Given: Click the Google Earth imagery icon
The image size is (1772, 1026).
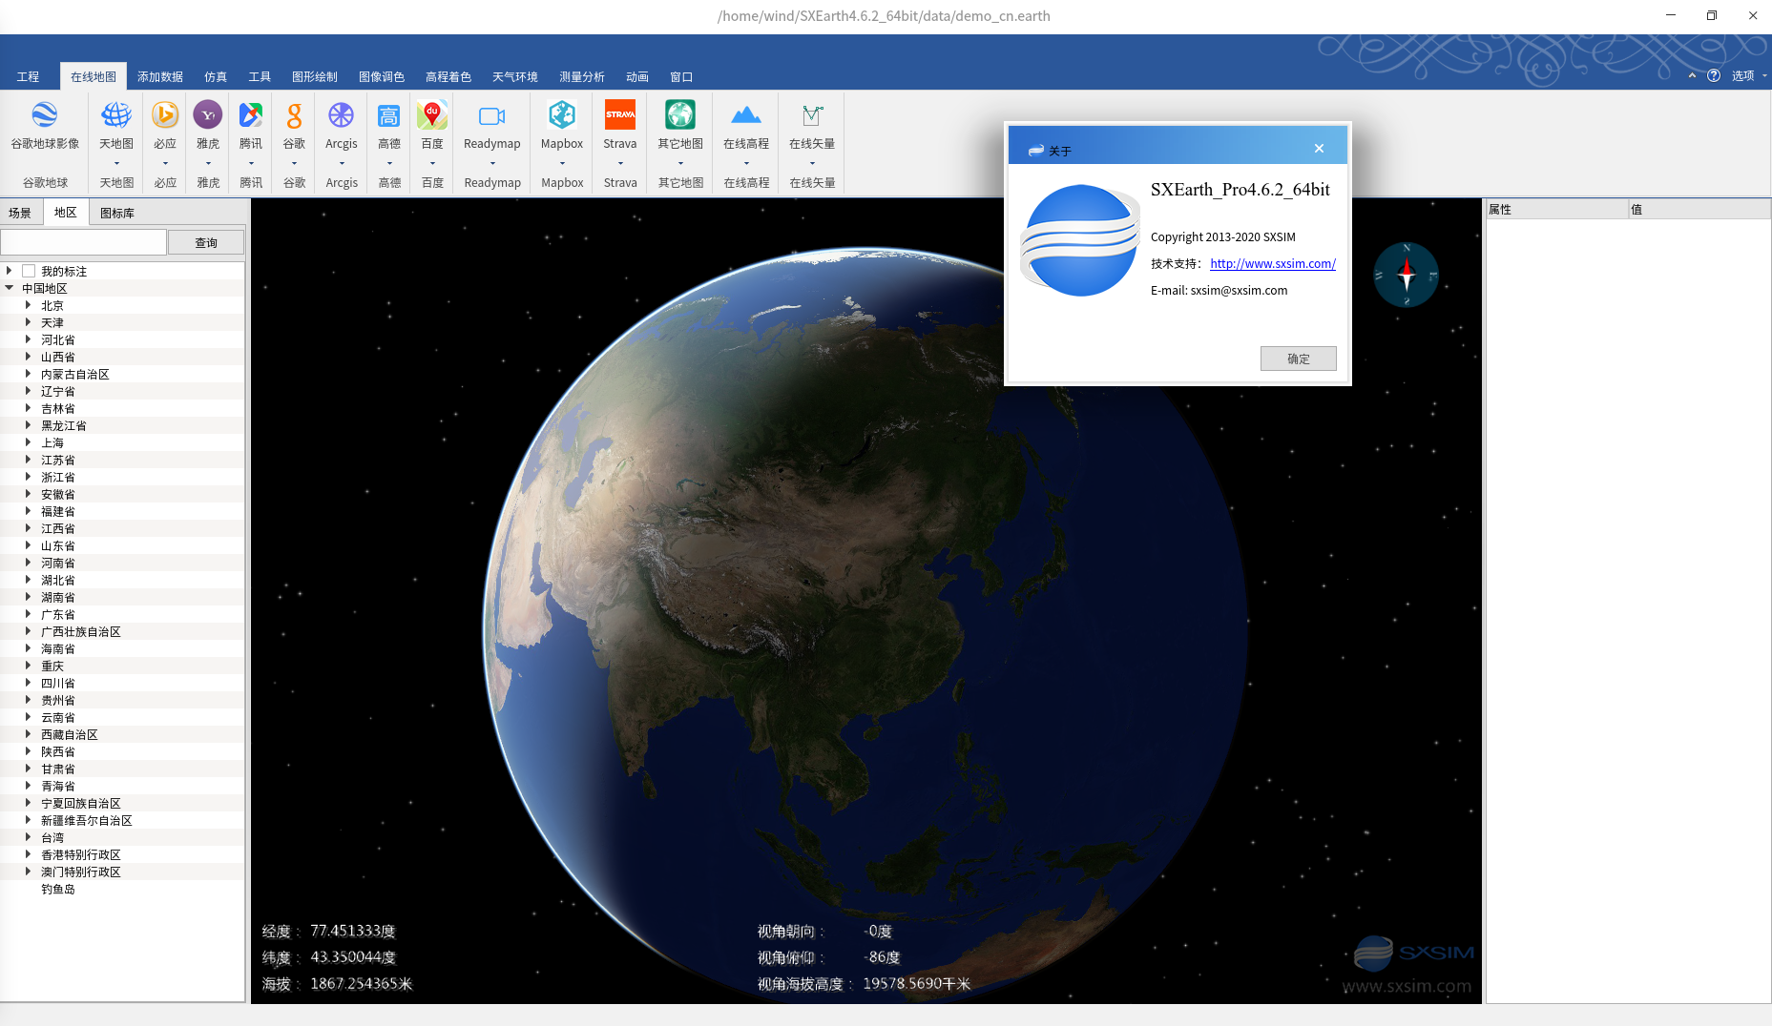Looking at the screenshot, I should point(45,116).
